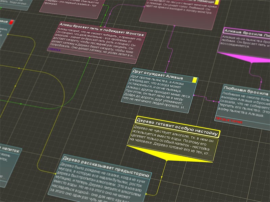Screen dimensions: 270x202
Task: Click the Любимая бросила node header
Action: pyautogui.click(x=245, y=91)
